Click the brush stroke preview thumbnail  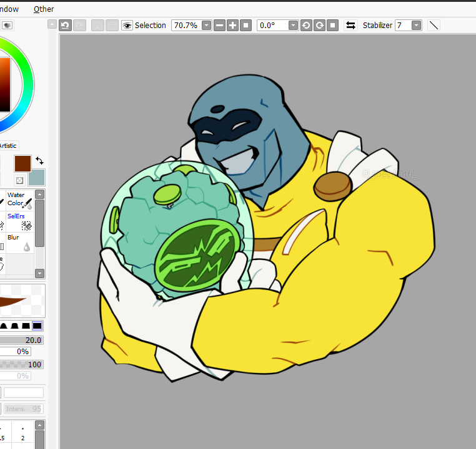22,301
